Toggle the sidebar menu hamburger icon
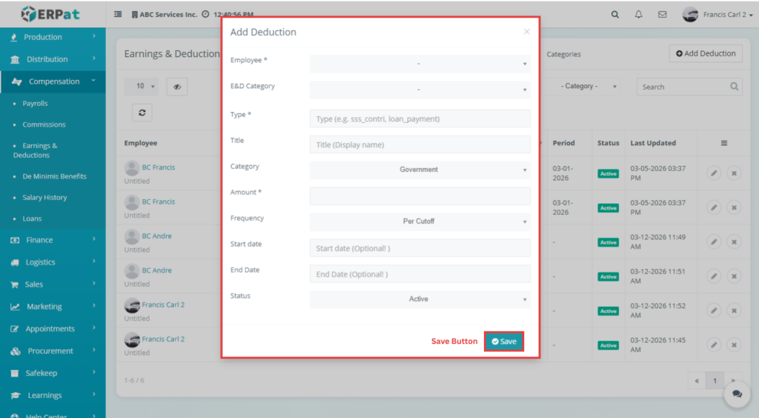Image resolution: width=759 pixels, height=418 pixels. [119, 14]
